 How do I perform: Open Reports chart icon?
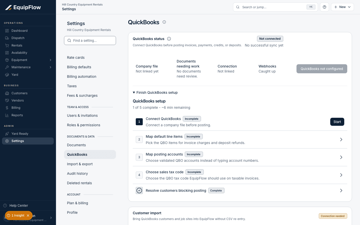(7, 115)
